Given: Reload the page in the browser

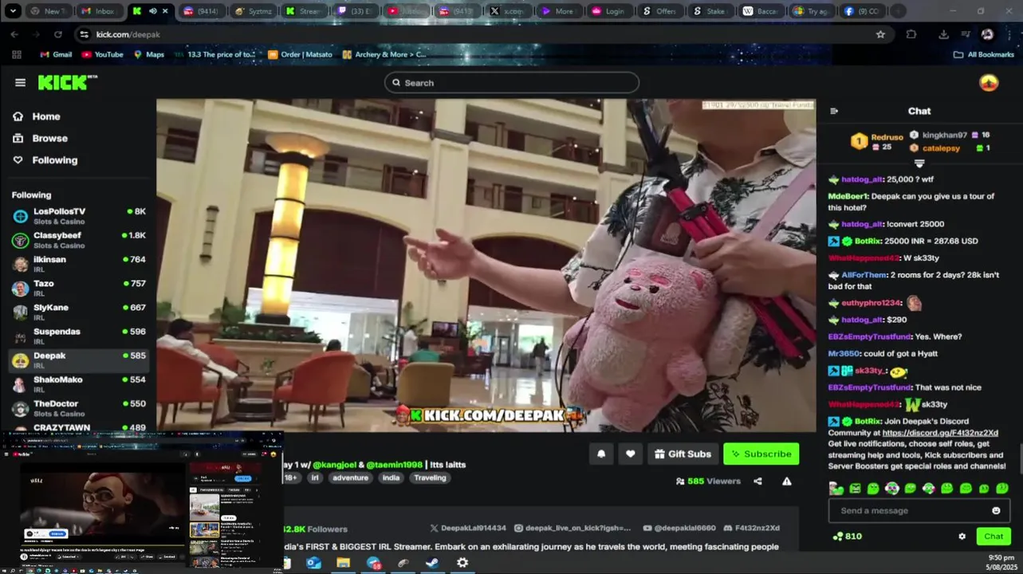Looking at the screenshot, I should (x=57, y=34).
